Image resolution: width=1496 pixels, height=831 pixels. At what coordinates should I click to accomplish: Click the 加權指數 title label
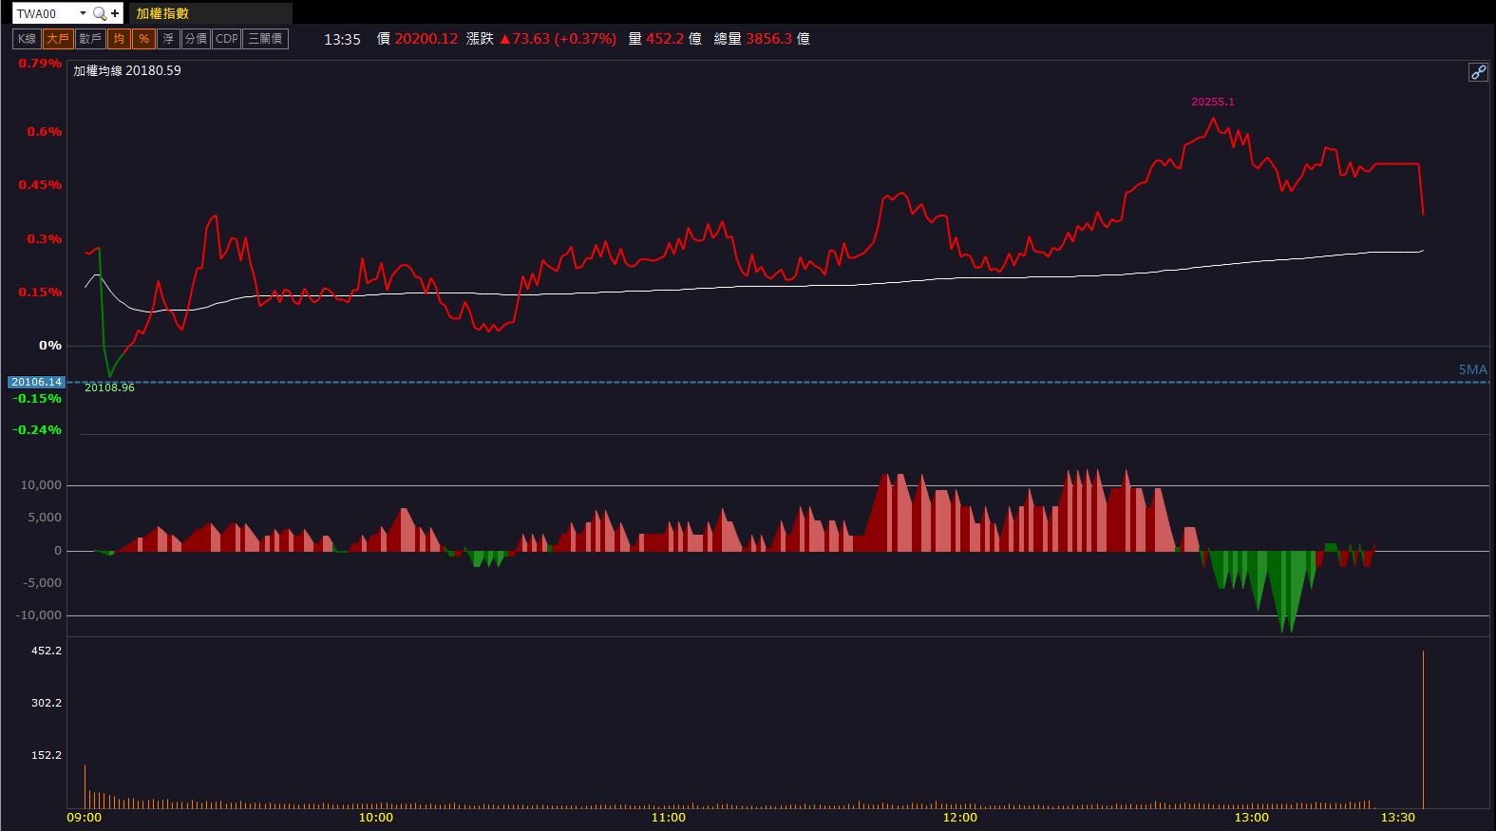coord(162,13)
